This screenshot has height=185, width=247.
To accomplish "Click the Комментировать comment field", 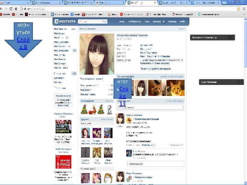I will click(x=156, y=164).
